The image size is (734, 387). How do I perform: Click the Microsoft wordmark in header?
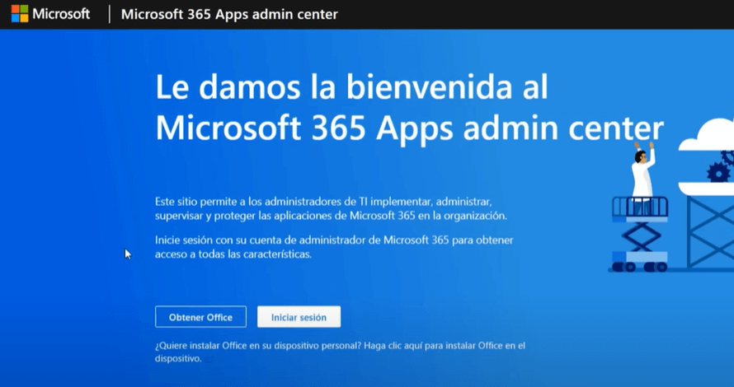61,14
